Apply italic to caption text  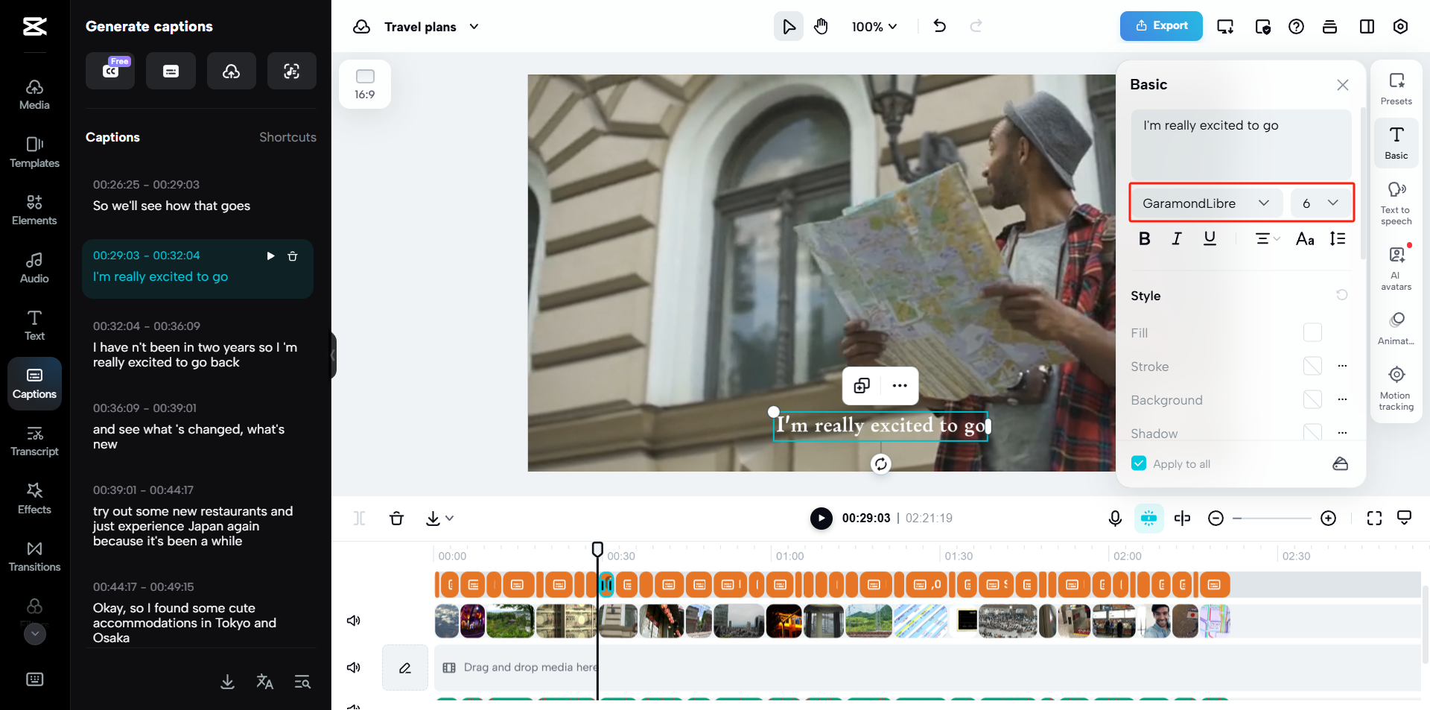(1177, 238)
